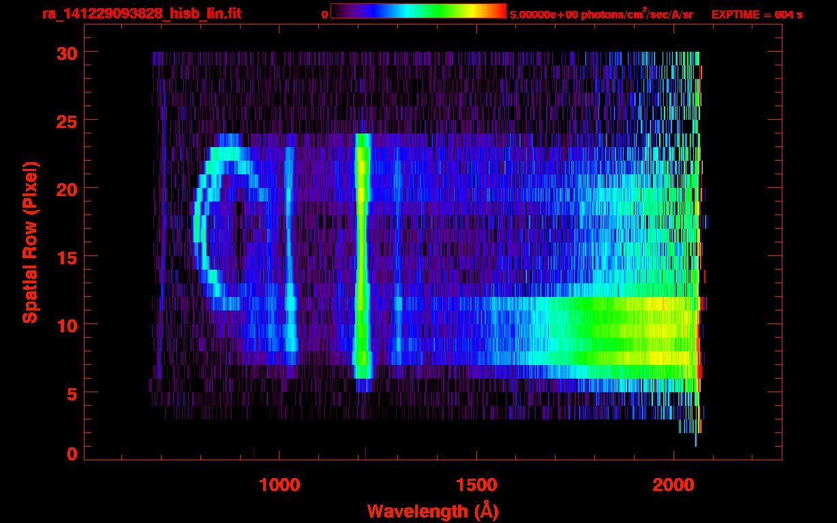837x523 pixels.
Task: Click the spatial row 0 tick label
Action: pyautogui.click(x=72, y=454)
